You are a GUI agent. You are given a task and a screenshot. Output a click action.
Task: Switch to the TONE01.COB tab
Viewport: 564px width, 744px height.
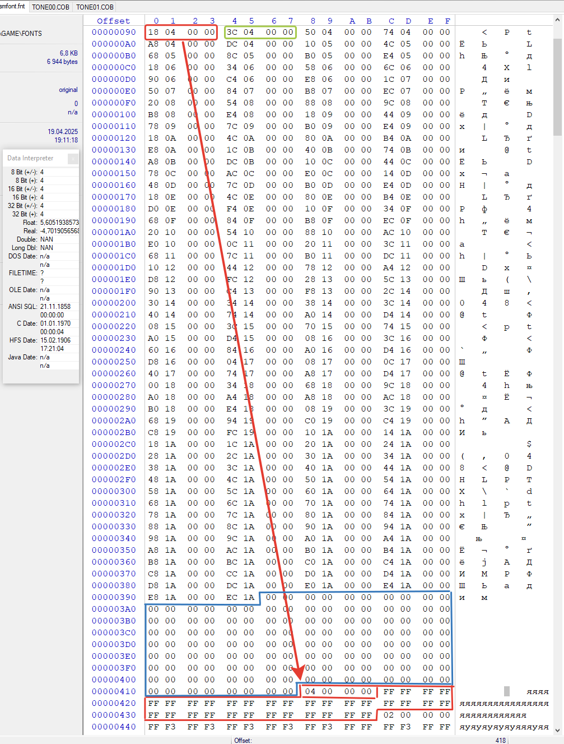point(94,7)
